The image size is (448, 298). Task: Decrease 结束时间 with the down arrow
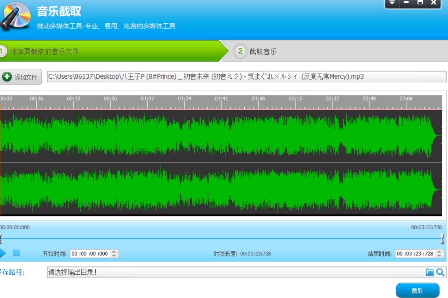pos(439,256)
